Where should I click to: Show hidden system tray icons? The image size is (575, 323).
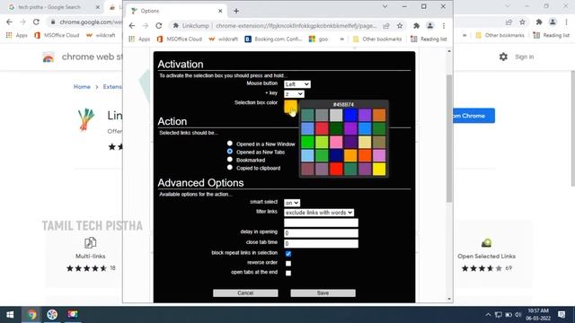pos(488,315)
